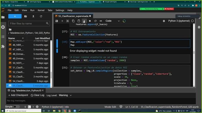Insert a cell below with the plus icon
Screen dimensions: 202x113
(62, 21)
